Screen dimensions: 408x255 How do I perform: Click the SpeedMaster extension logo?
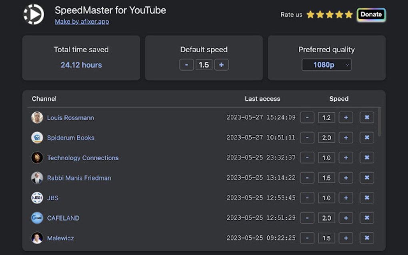(x=34, y=14)
